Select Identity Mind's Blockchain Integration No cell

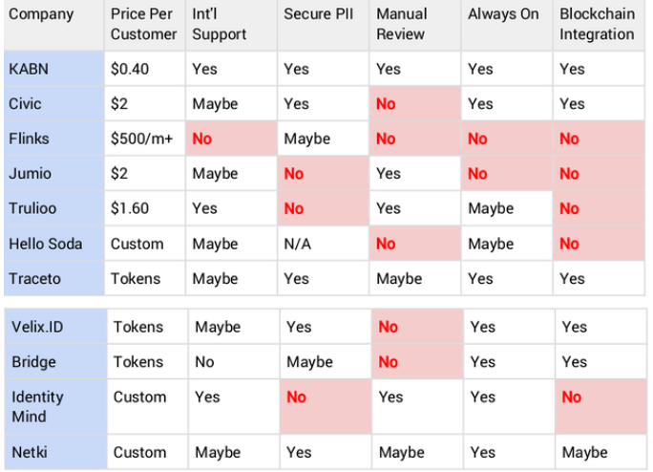[600, 406]
